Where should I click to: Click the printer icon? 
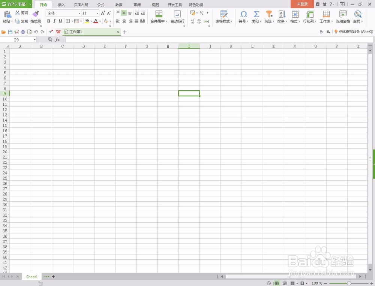(23, 32)
